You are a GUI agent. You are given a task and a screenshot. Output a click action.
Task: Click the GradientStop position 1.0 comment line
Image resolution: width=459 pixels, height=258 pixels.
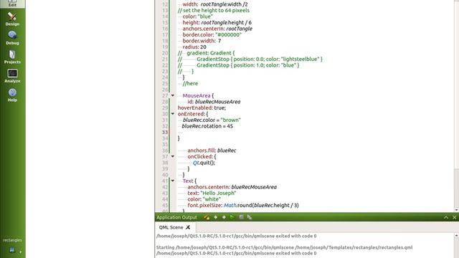[239, 65]
